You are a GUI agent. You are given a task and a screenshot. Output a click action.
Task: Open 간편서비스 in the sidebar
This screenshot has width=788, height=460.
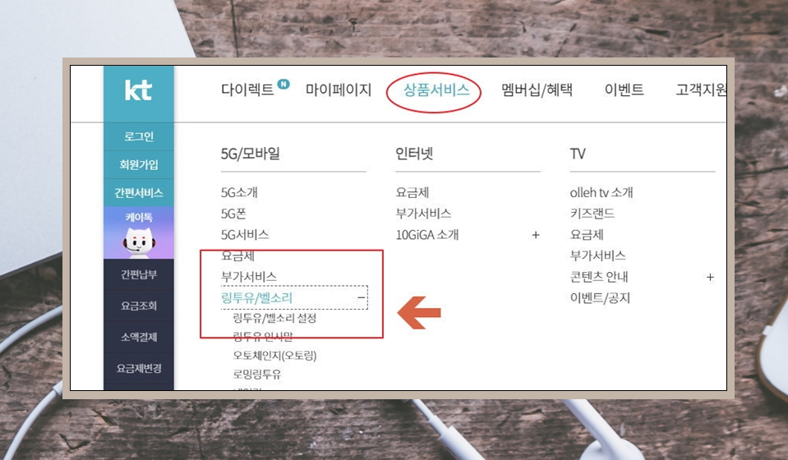click(139, 193)
